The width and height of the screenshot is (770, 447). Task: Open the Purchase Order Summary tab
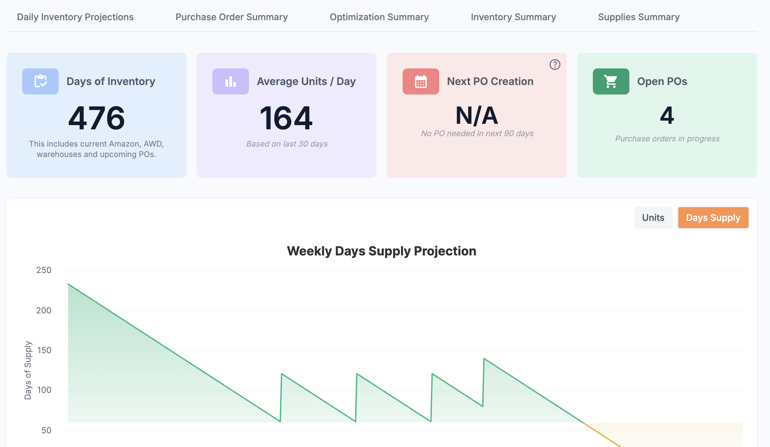click(232, 17)
